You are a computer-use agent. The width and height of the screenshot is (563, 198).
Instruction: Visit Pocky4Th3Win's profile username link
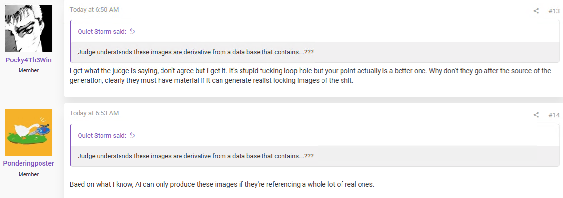click(x=29, y=60)
